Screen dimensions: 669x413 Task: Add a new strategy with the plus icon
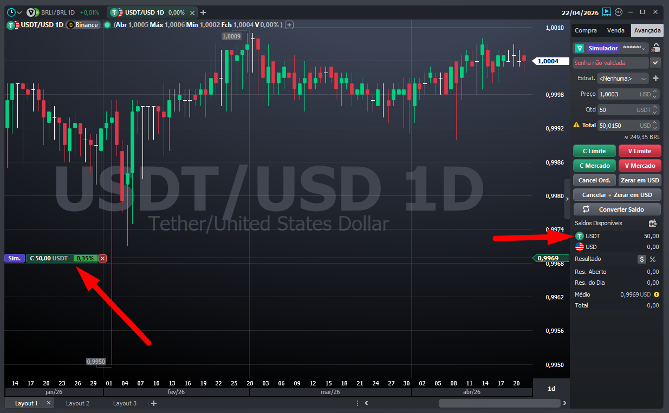tap(655, 78)
